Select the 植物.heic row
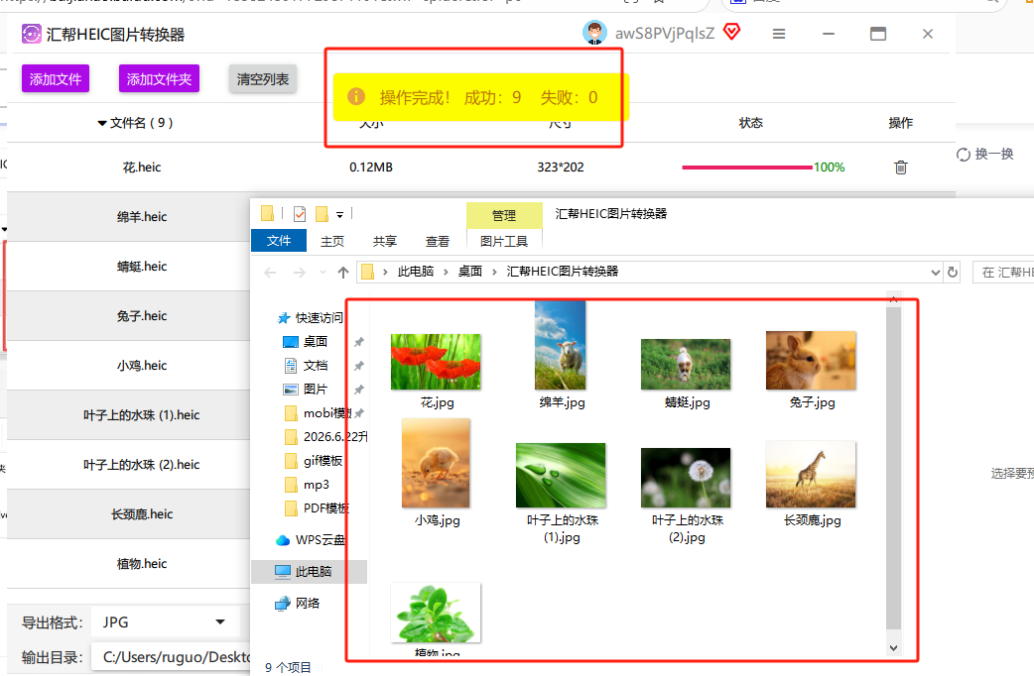 (x=129, y=564)
